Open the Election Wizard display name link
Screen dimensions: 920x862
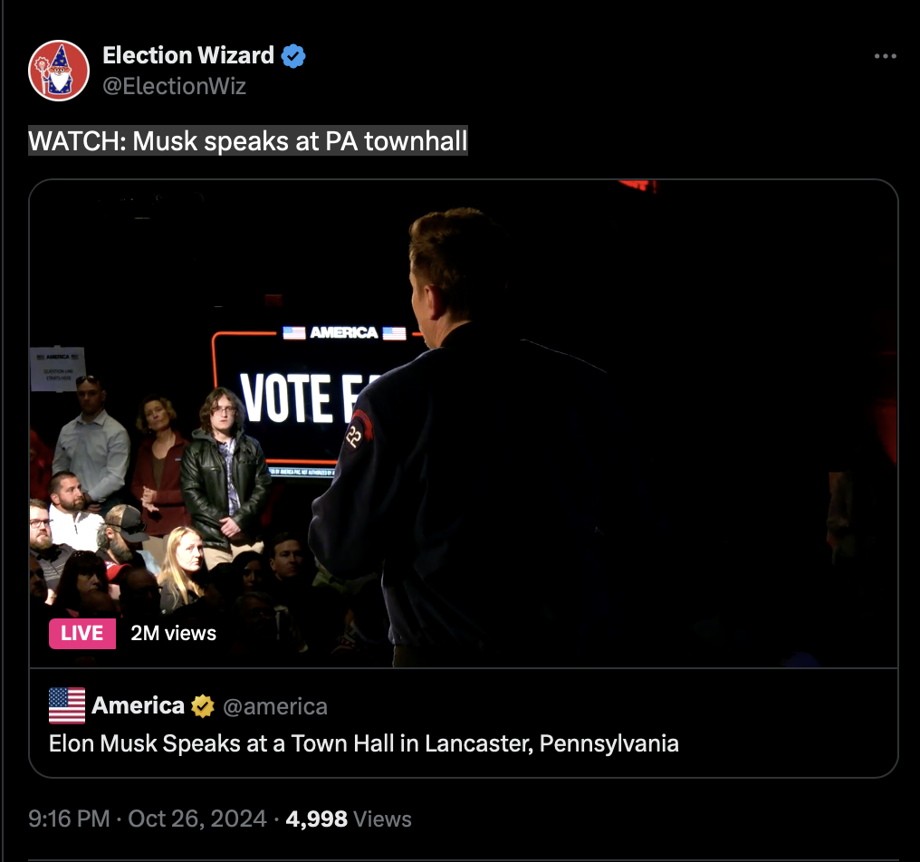click(188, 55)
